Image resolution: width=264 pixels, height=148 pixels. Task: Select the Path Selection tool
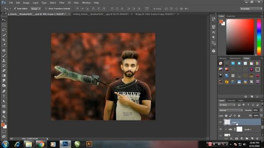tap(4, 102)
